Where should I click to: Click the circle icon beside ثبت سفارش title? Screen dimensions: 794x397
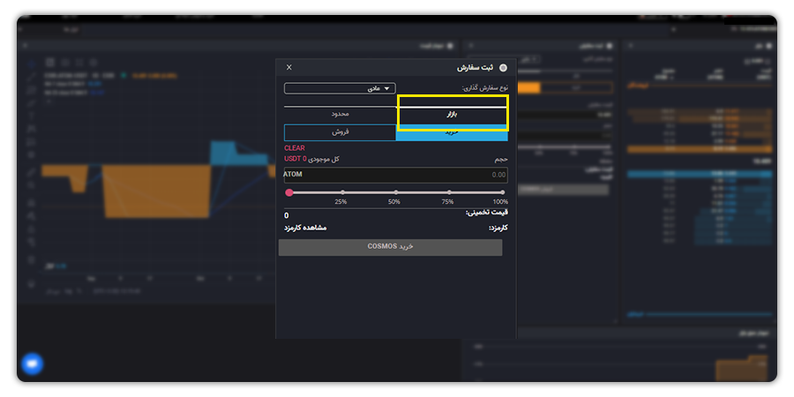503,67
